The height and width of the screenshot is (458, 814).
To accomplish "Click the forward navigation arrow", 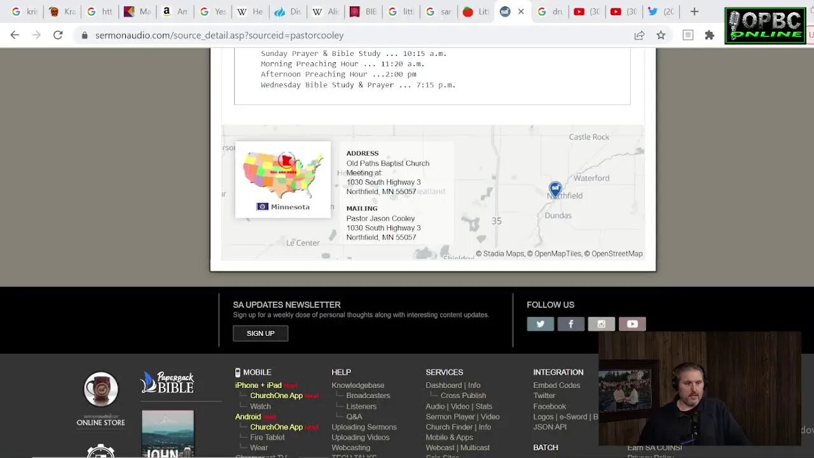I will pyautogui.click(x=36, y=35).
